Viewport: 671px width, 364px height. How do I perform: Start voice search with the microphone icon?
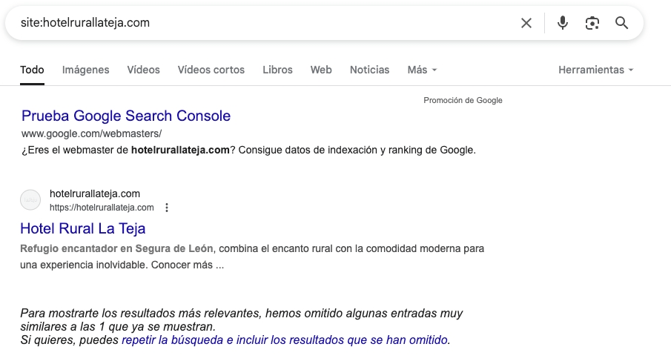pos(563,23)
